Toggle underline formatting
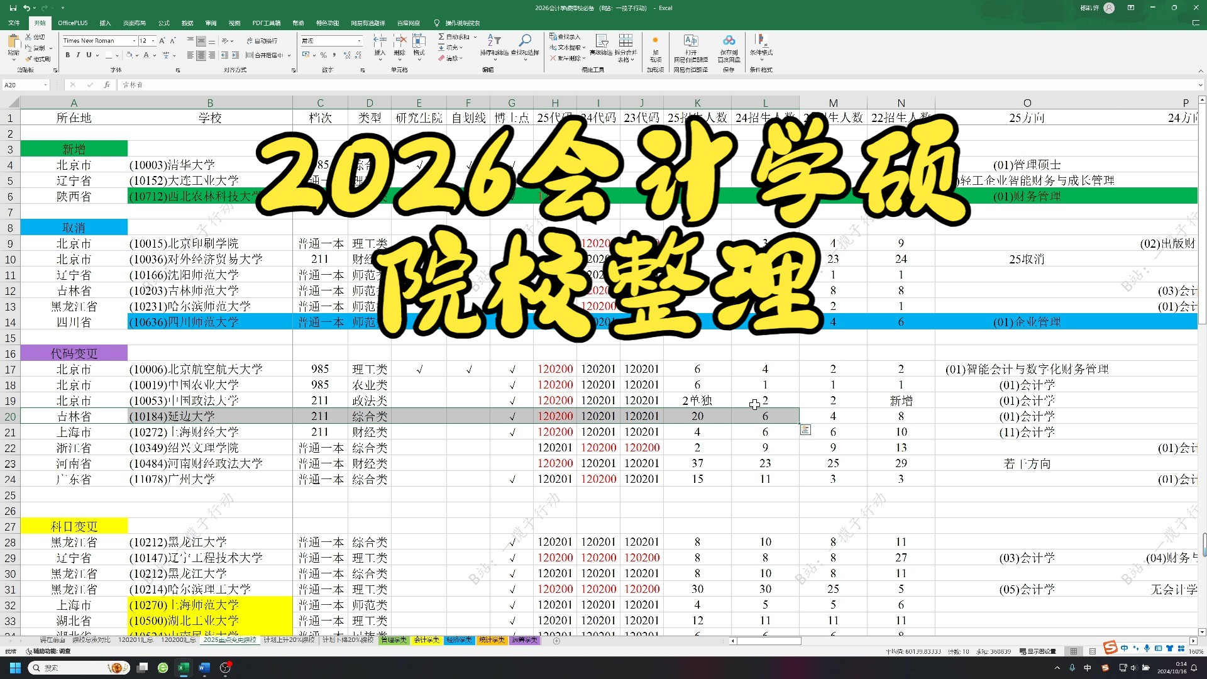The height and width of the screenshot is (679, 1207). (x=89, y=55)
